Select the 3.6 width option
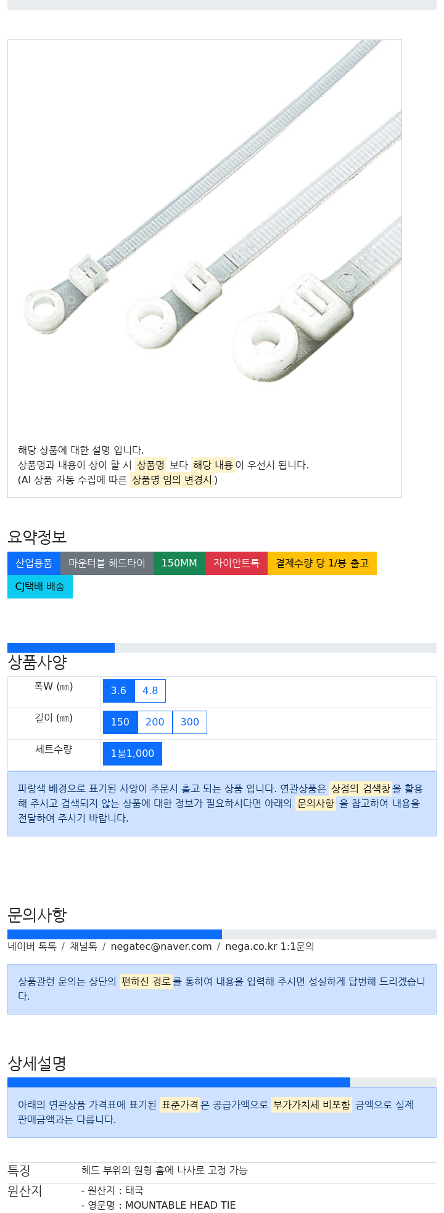444x1213 pixels. pos(119,691)
